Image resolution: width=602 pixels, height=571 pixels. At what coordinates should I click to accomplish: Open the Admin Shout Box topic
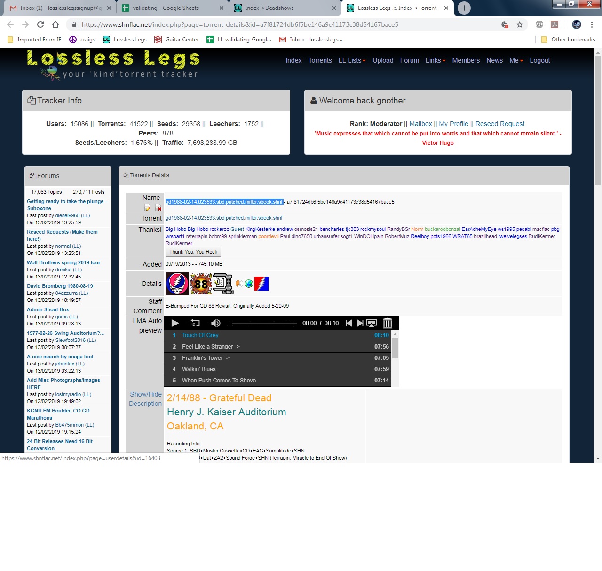(x=48, y=309)
